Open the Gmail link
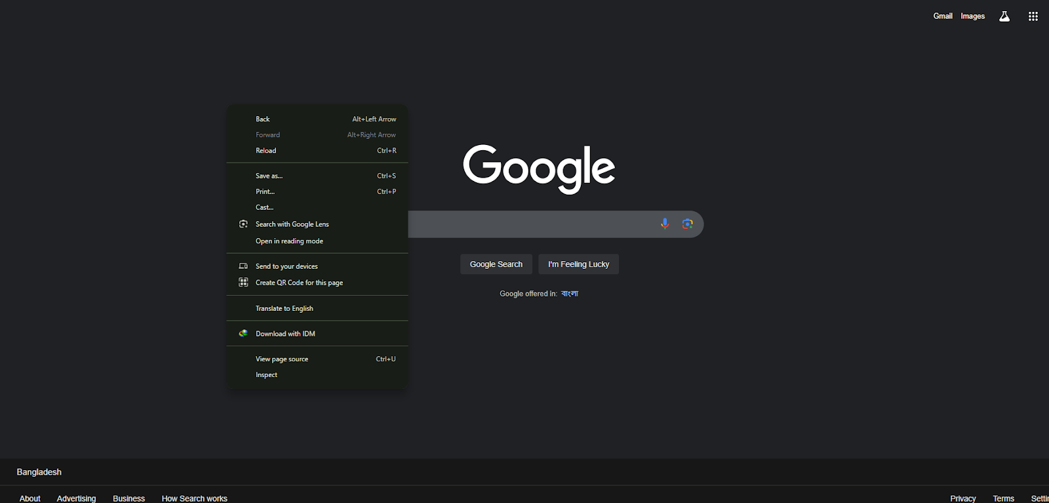This screenshot has height=503, width=1049. click(943, 16)
